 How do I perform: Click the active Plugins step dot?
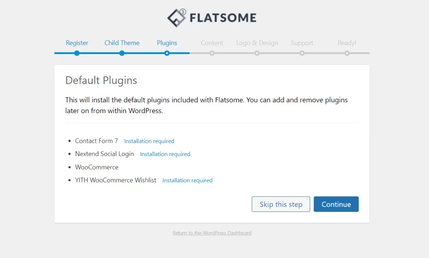click(x=167, y=53)
